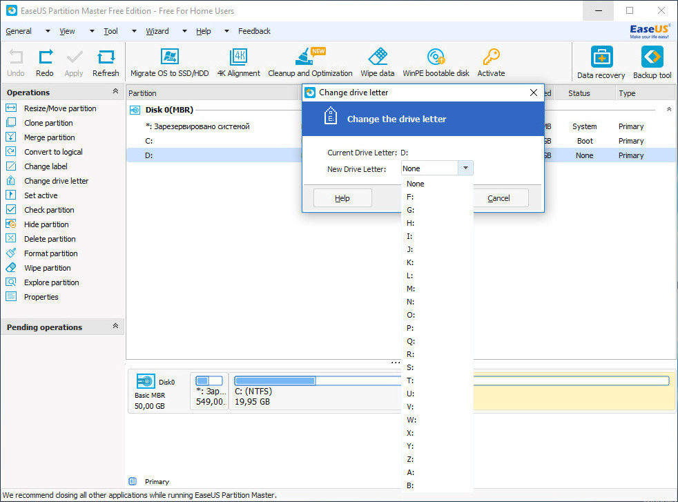Open Cleanup and Optimization
This screenshot has width=678, height=502.
310,63
